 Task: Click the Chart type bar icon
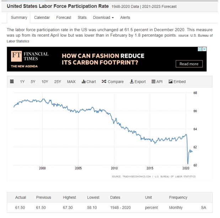(x=89, y=82)
